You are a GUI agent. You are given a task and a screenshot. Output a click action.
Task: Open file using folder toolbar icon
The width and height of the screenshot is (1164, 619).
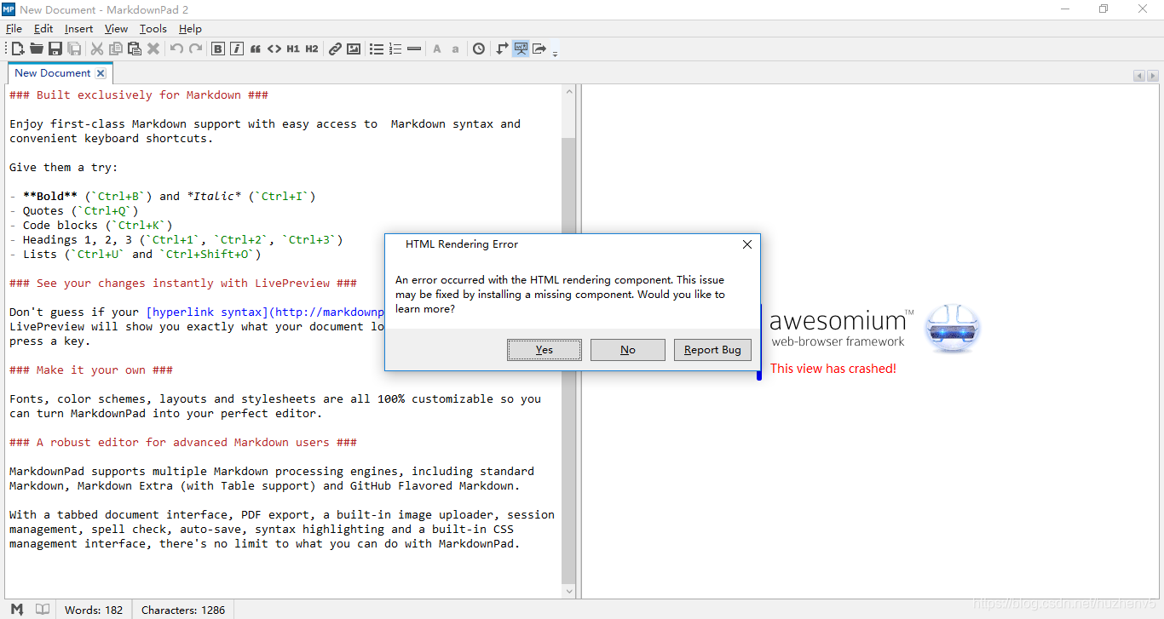(x=37, y=49)
